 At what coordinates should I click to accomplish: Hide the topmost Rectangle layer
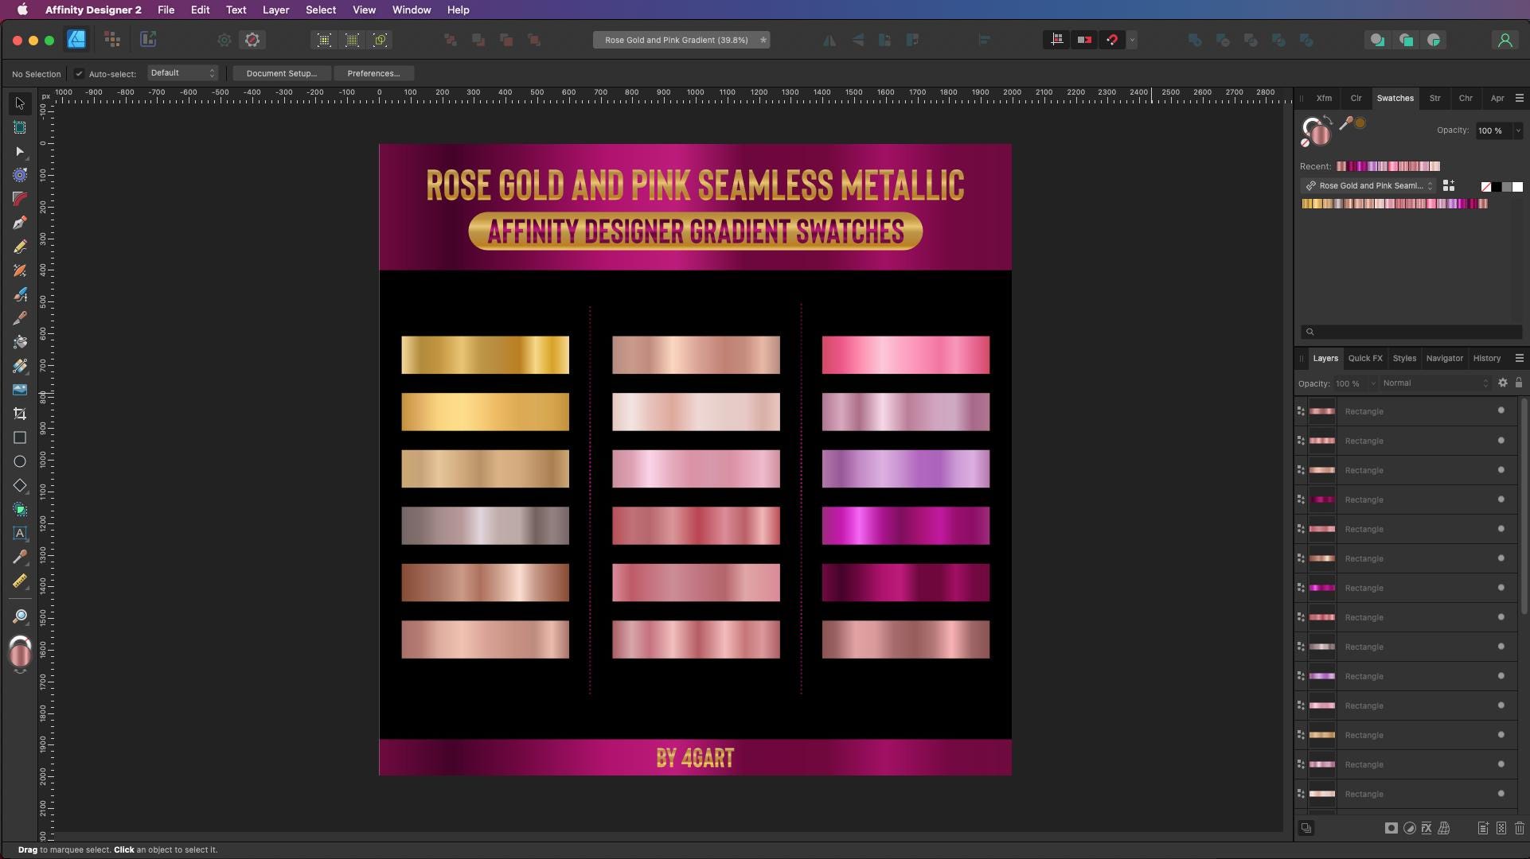click(1500, 410)
